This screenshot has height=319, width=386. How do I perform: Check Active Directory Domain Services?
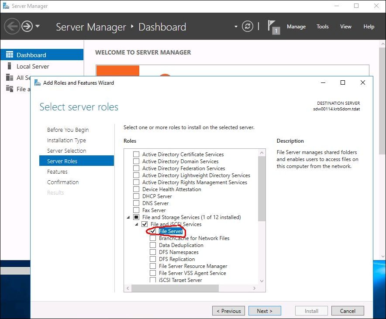pos(136,161)
